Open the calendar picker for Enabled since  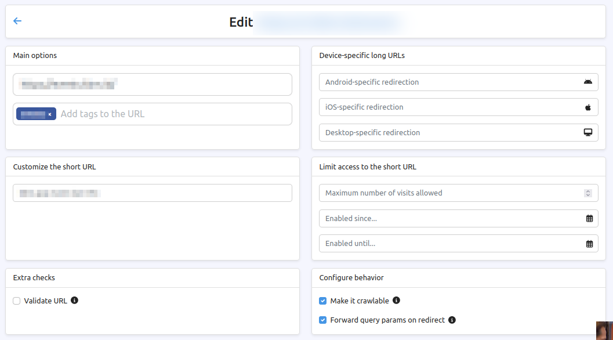[589, 218]
